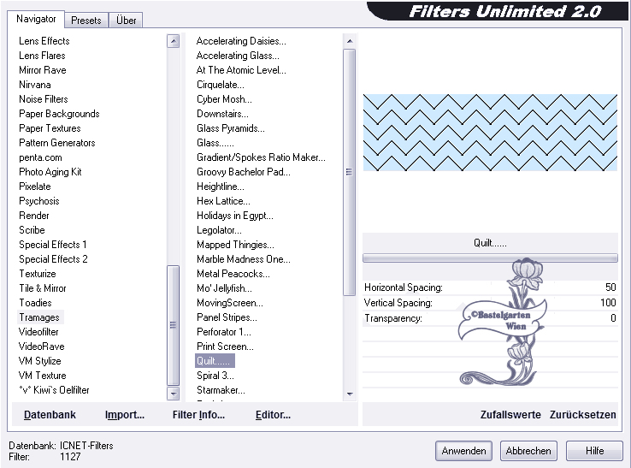Click Zurücksetzen to reset values
This screenshot has width=631, height=468.
coord(583,415)
